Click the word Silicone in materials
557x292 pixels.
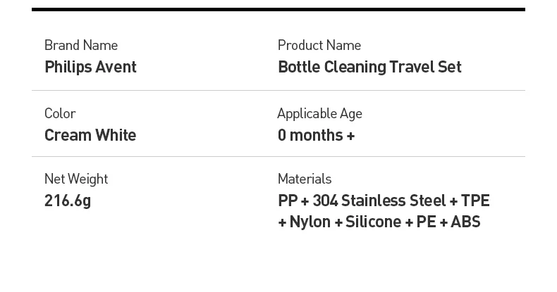[x=374, y=222]
